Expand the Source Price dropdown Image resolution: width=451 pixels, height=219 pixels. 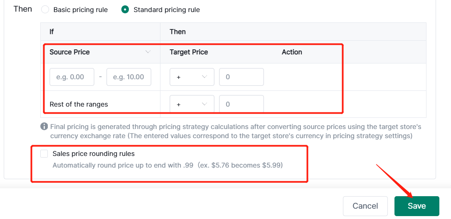point(148,52)
